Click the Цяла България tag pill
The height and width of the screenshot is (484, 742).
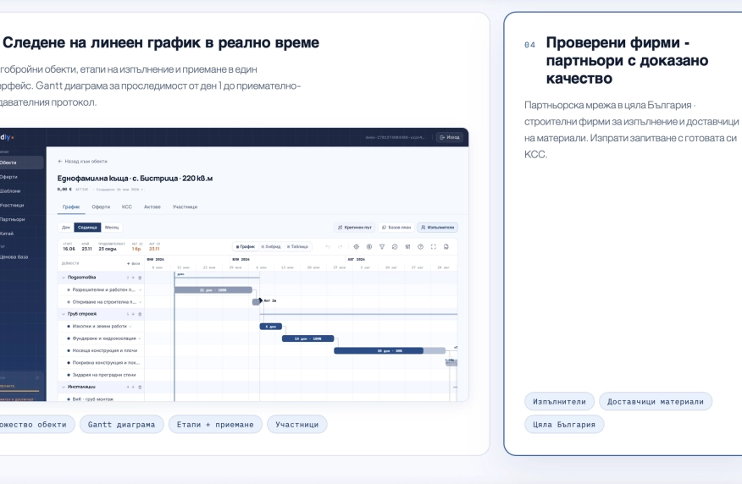[x=564, y=425]
